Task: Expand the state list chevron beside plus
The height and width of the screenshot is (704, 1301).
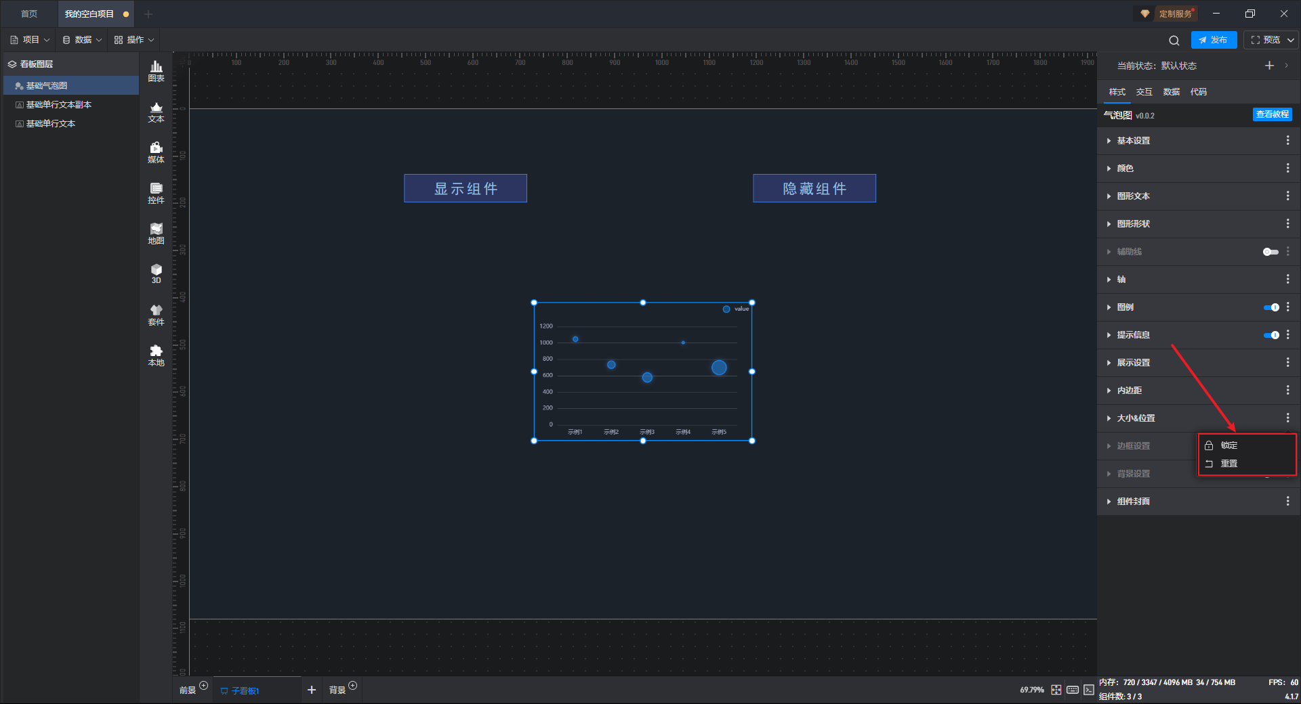Action: (x=1286, y=66)
